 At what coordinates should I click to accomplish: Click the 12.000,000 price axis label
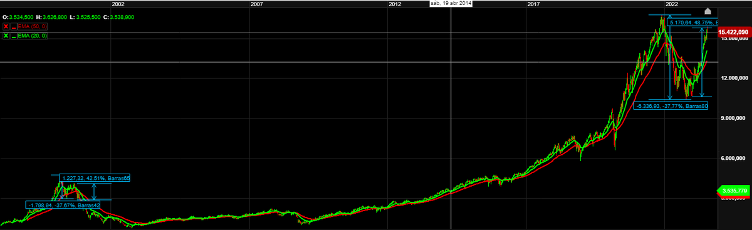point(734,78)
